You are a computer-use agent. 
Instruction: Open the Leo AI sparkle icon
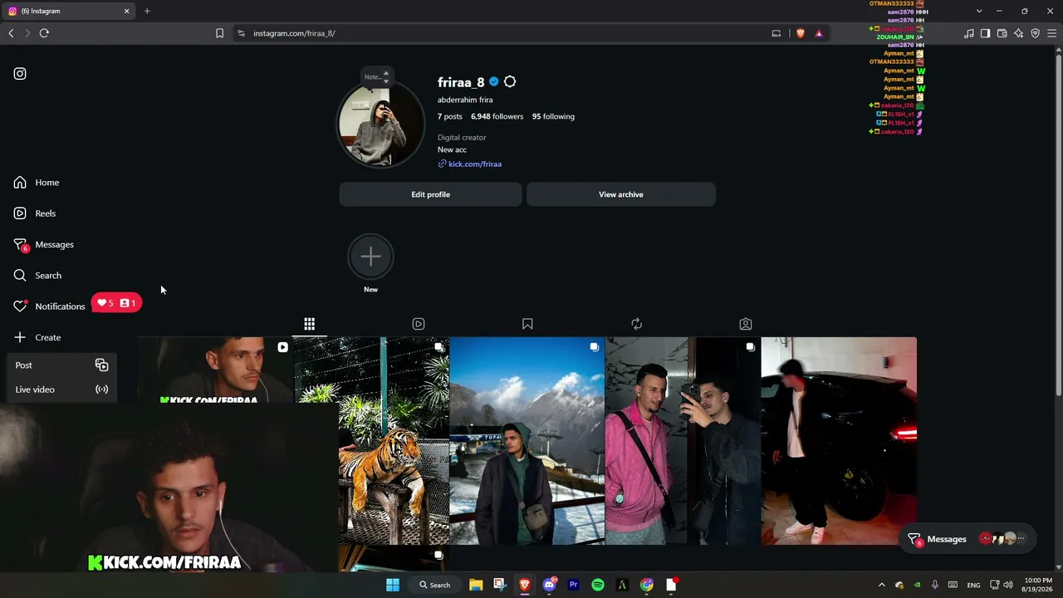point(1019,33)
